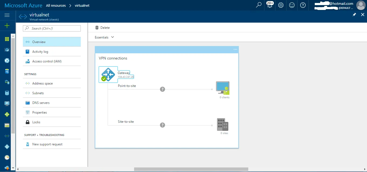The height and width of the screenshot is (172, 367).
Task: Click the Site-to-site label
Action: coord(126,122)
